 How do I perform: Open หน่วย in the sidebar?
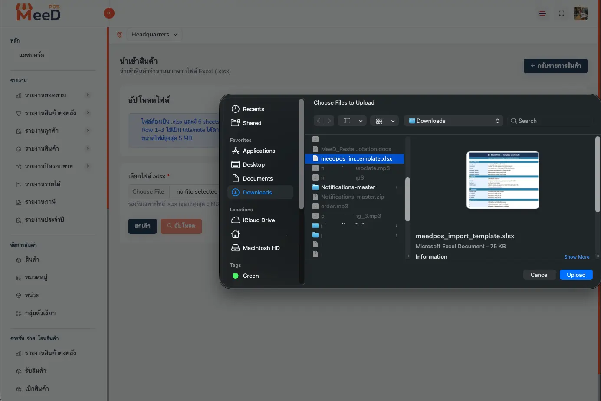[32, 295]
